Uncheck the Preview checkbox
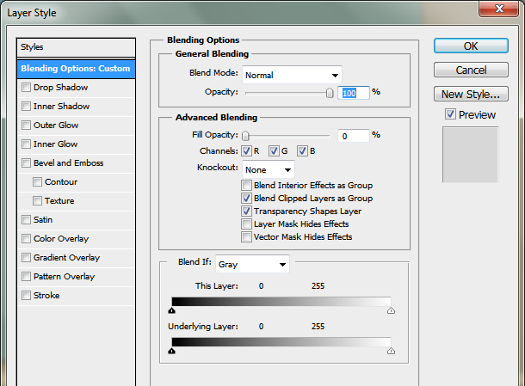Viewport: 525px width, 386px height. (450, 114)
